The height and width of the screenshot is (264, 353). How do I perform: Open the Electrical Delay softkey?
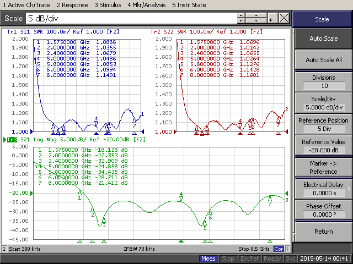[324, 189]
